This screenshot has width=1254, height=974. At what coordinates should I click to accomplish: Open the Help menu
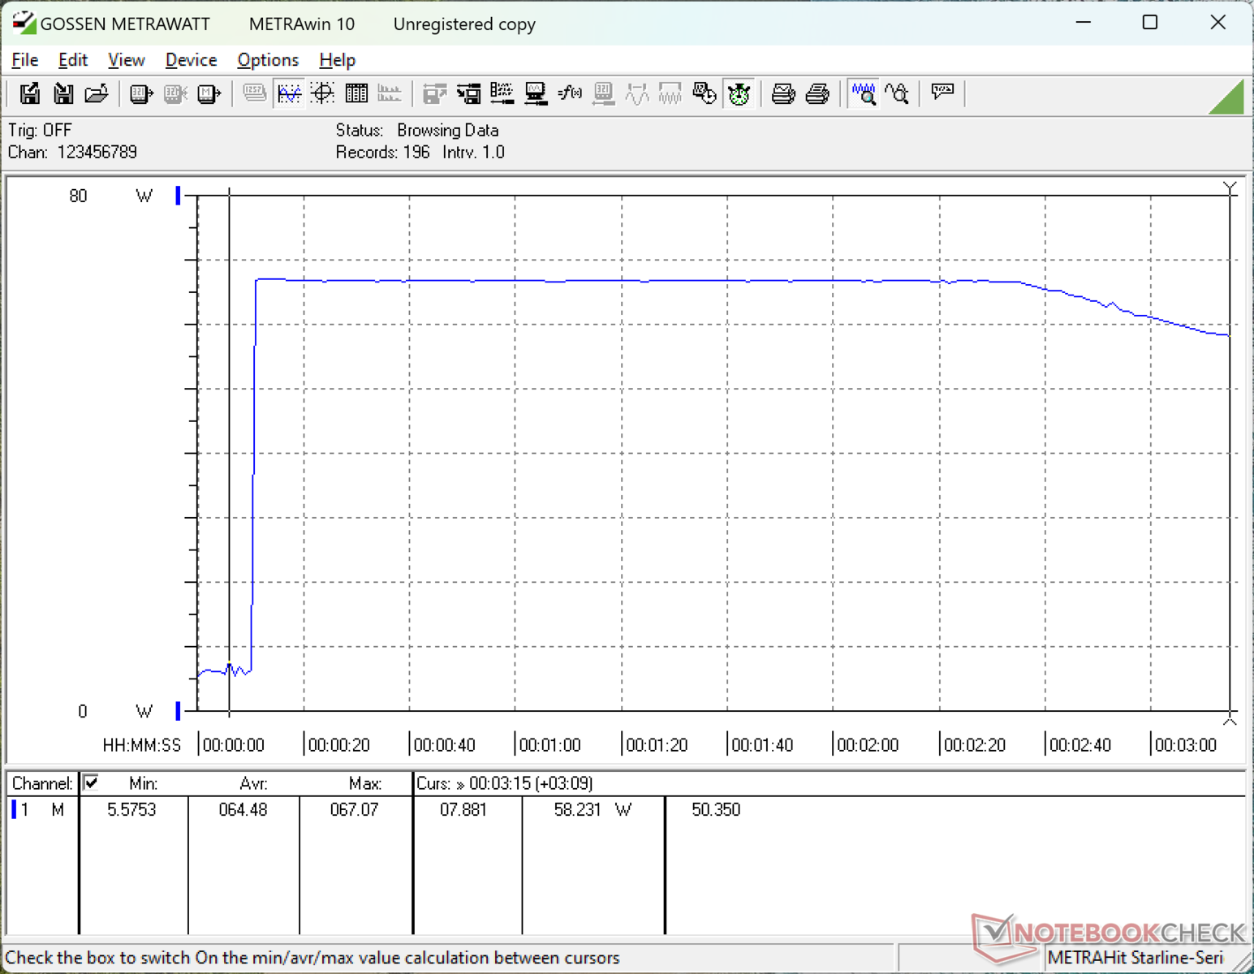pyautogui.click(x=338, y=60)
